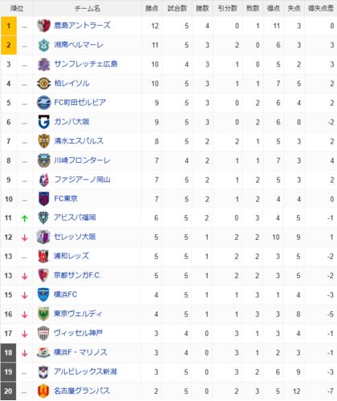337x401 pixels.
Task: Click the Kashima Antlers team crest
Action: [x=43, y=26]
